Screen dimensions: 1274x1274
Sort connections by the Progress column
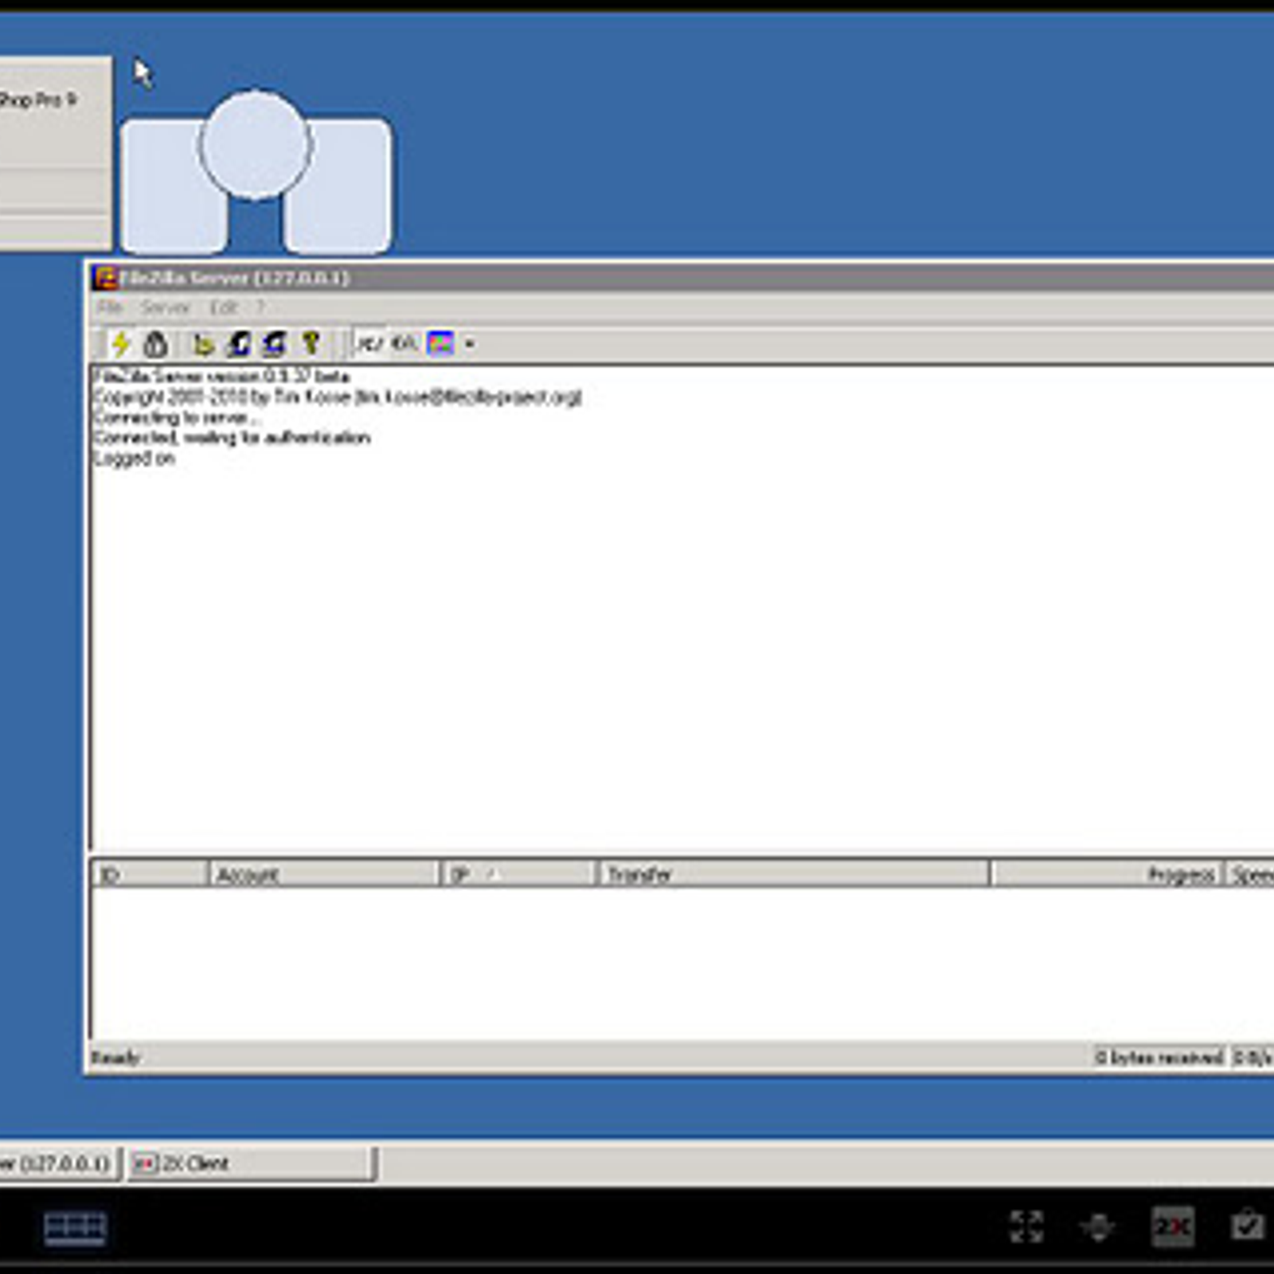(1107, 874)
